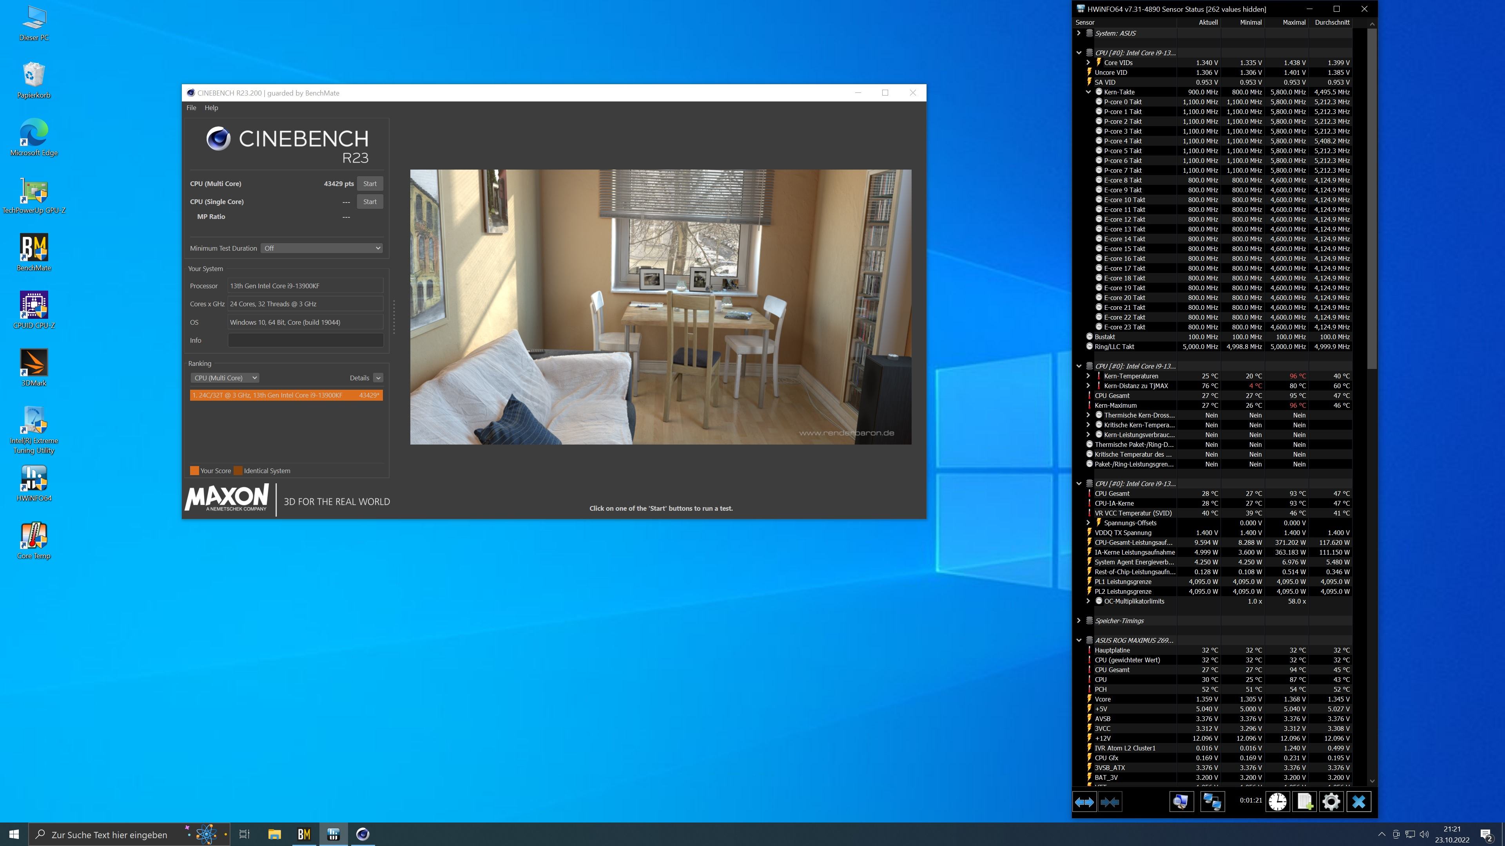Expand the Spannungs-Offsets row

point(1088,523)
